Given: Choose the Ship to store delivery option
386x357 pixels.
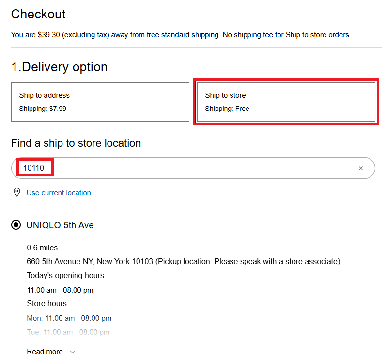Looking at the screenshot, I should point(286,102).
